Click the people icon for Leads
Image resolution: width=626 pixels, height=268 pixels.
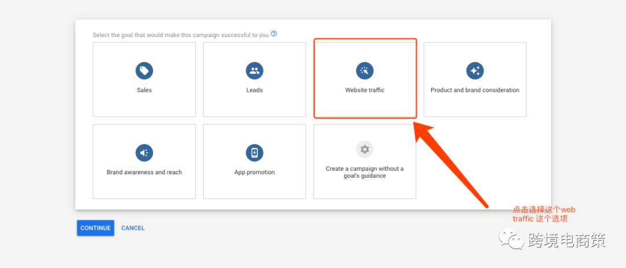click(x=254, y=71)
